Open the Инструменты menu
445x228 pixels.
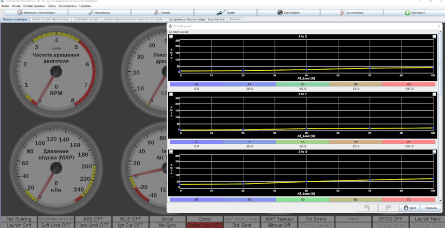point(68,6)
